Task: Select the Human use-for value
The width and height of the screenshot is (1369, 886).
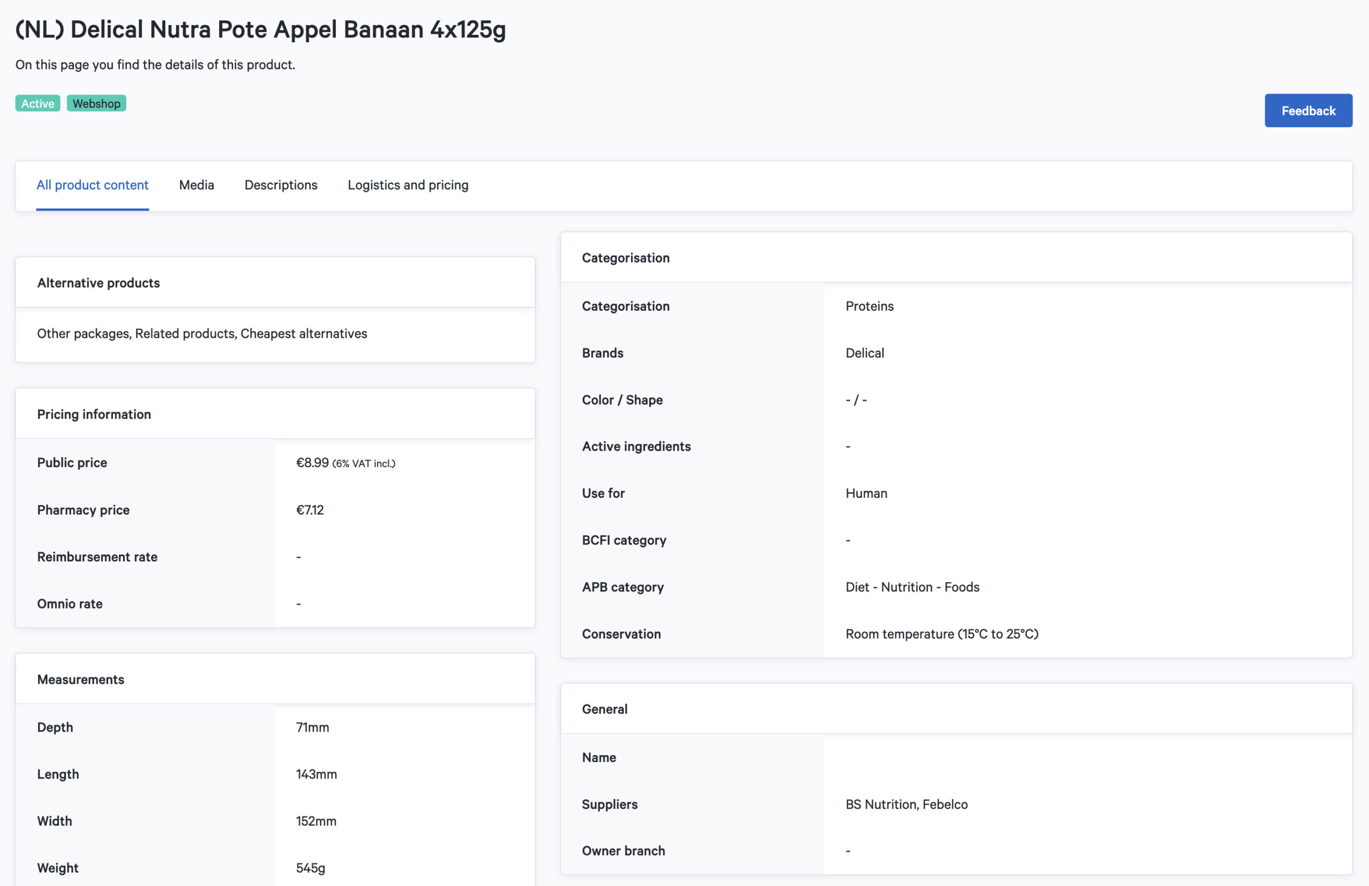Action: click(x=866, y=493)
